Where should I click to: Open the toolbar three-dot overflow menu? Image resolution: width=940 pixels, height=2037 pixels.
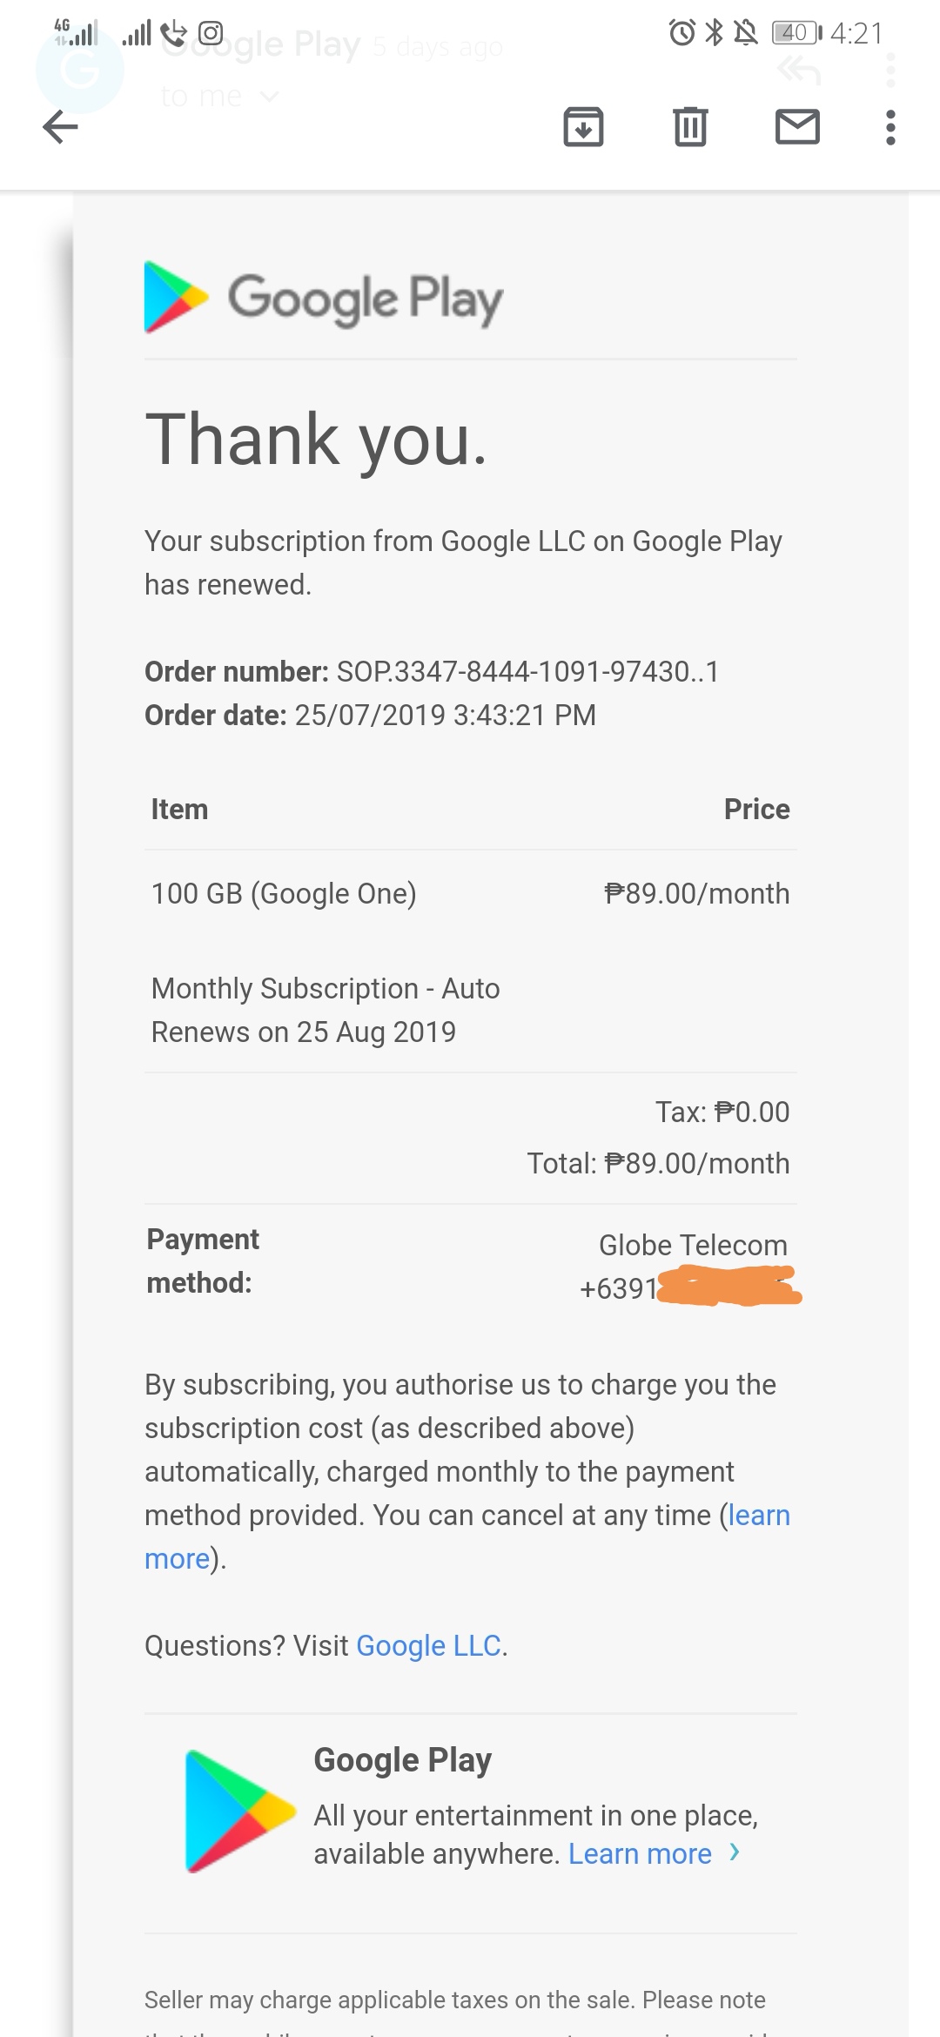click(890, 127)
